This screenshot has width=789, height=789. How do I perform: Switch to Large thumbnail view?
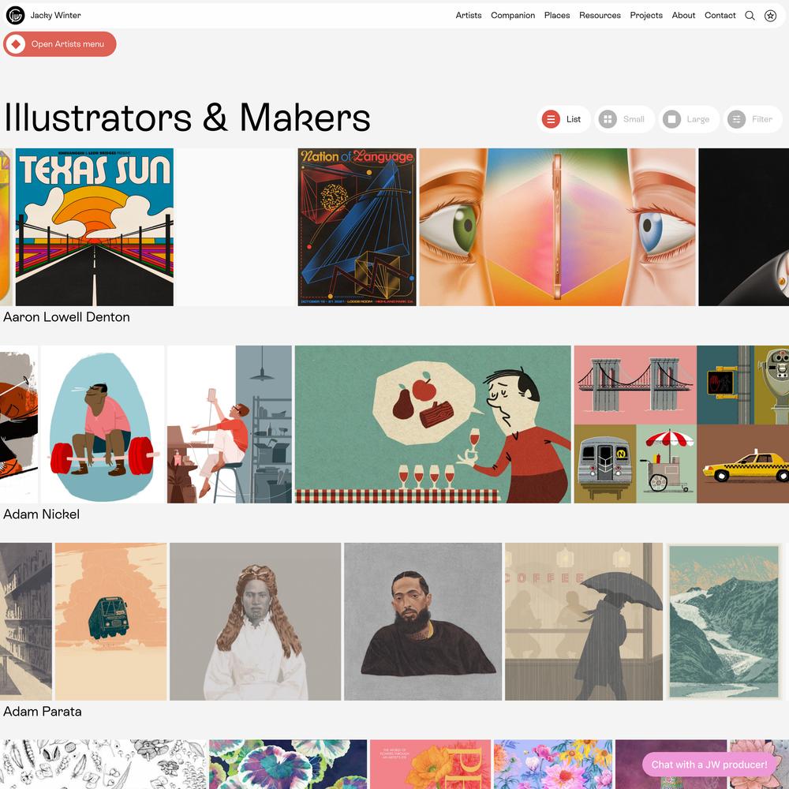[689, 119]
